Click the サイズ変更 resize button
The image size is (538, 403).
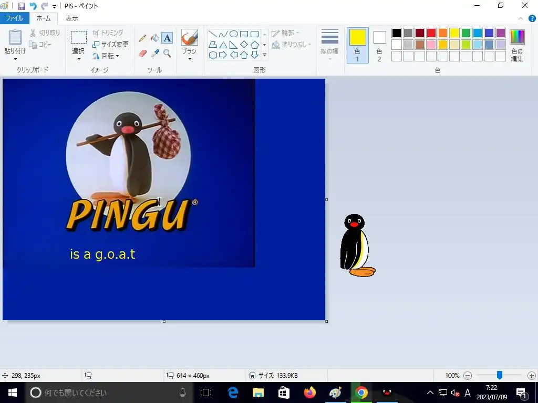110,44
